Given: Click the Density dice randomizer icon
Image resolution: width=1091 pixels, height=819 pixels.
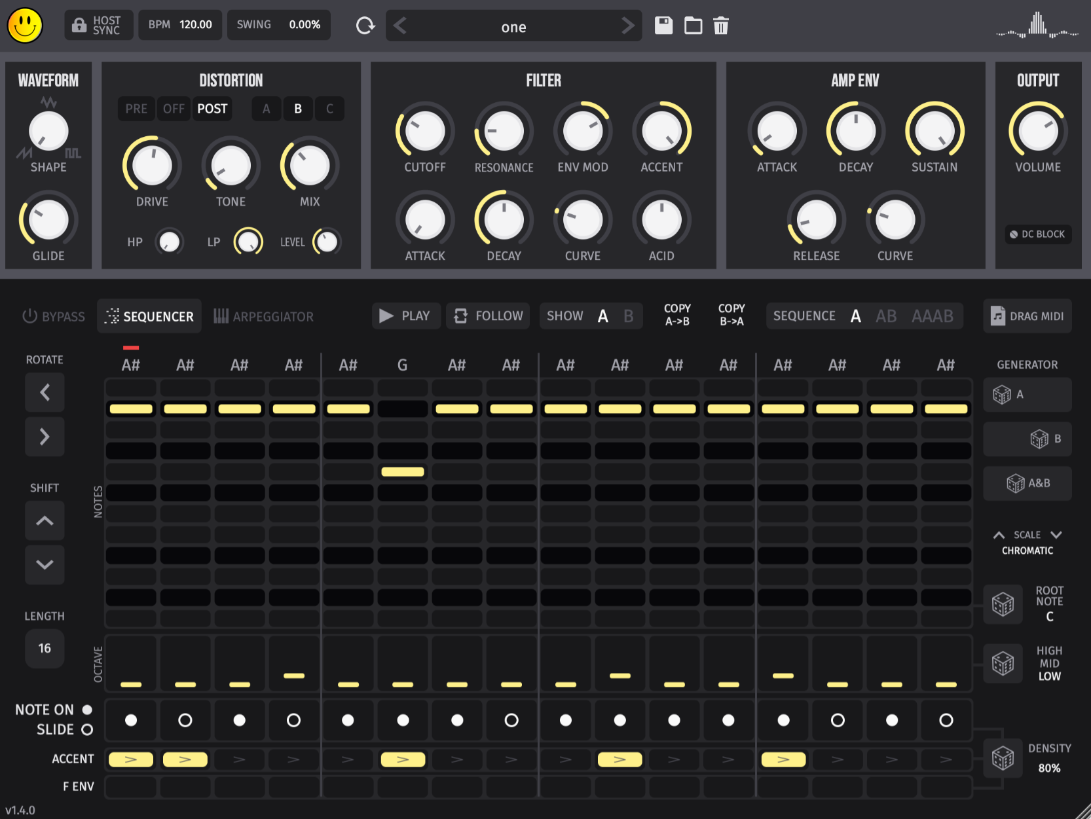Looking at the screenshot, I should click(x=1002, y=758).
